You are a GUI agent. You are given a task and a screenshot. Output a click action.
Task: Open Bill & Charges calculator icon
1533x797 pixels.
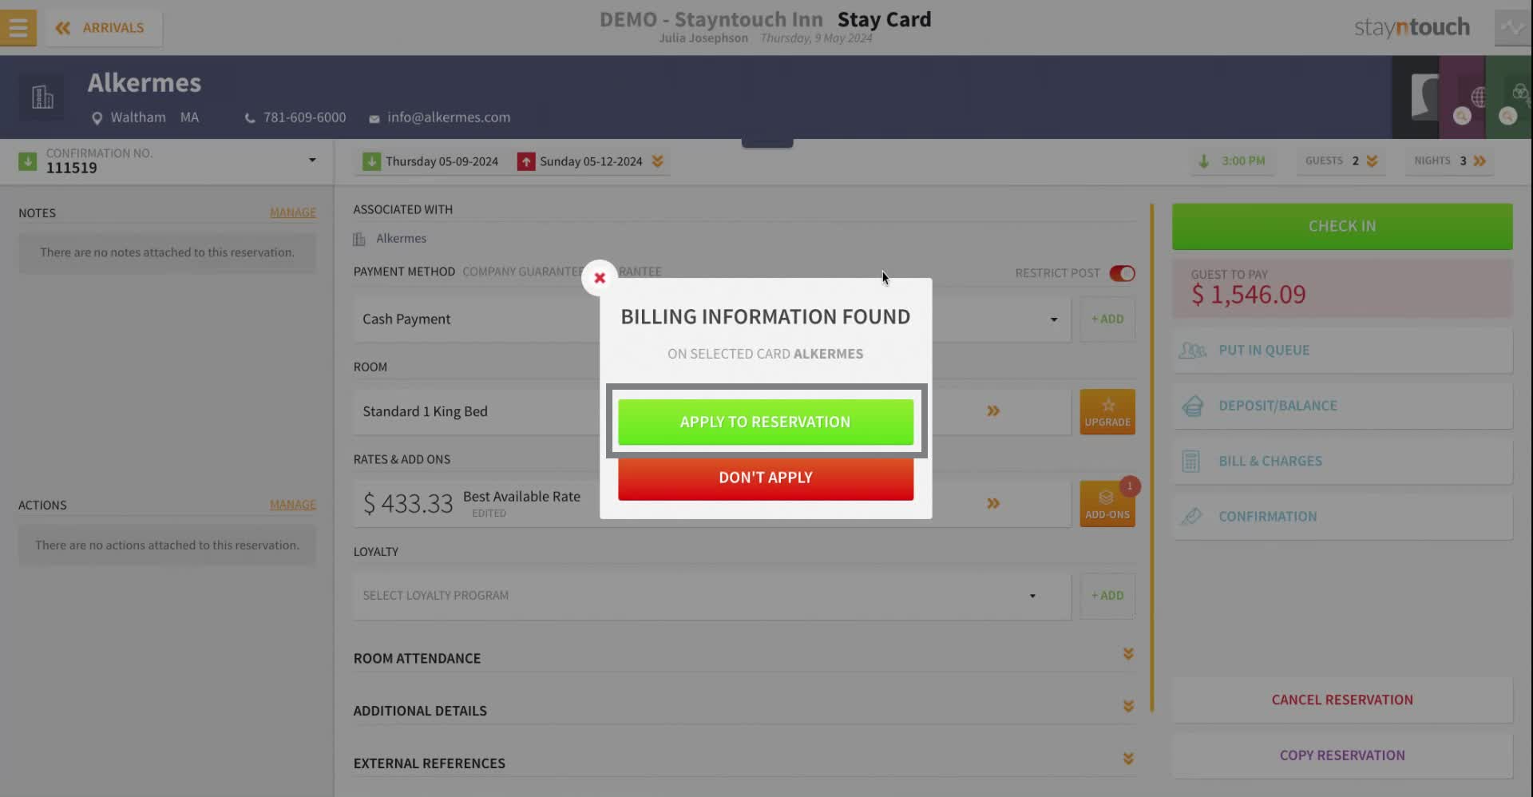pos(1190,462)
